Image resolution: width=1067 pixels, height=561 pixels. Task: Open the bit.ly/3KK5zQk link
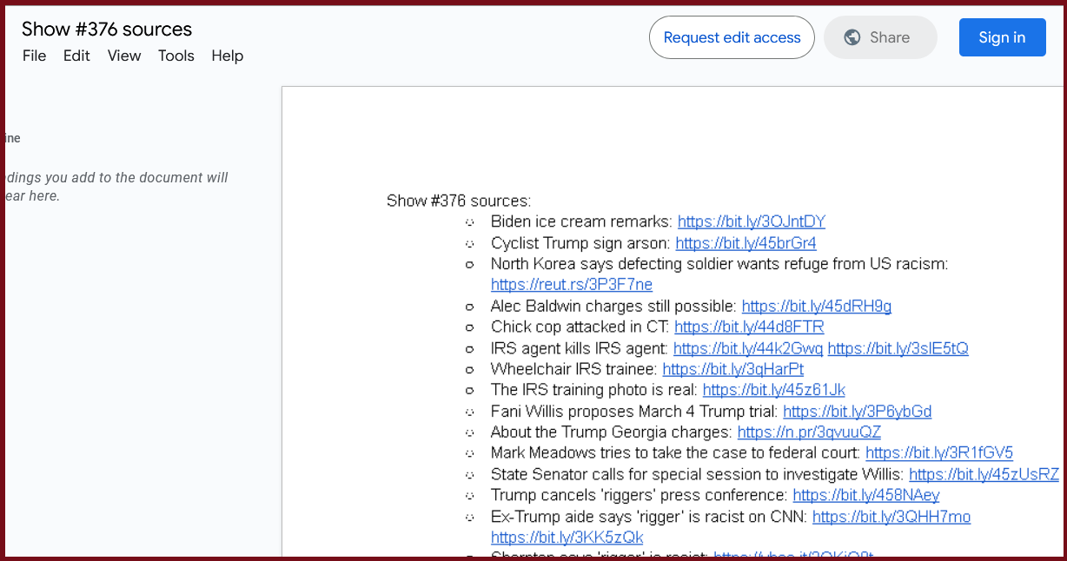[x=567, y=538]
